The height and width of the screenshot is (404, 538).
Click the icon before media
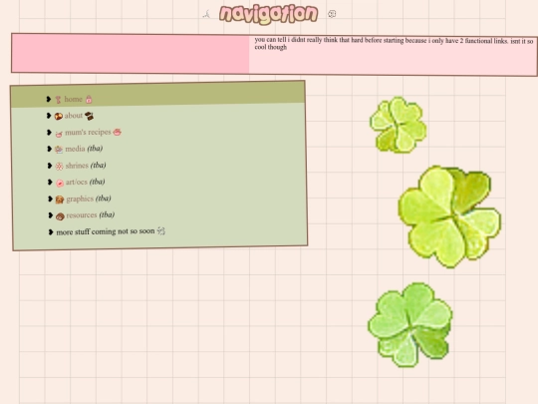(59, 149)
